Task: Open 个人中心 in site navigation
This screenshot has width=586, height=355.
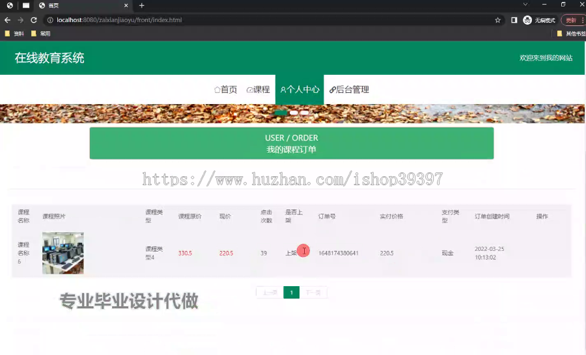Action: click(x=300, y=90)
